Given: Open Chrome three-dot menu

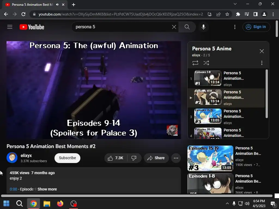Looking at the screenshot, I should (273, 14).
